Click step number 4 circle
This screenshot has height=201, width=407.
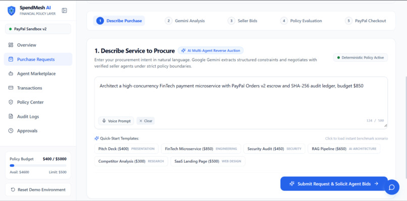pos(284,21)
